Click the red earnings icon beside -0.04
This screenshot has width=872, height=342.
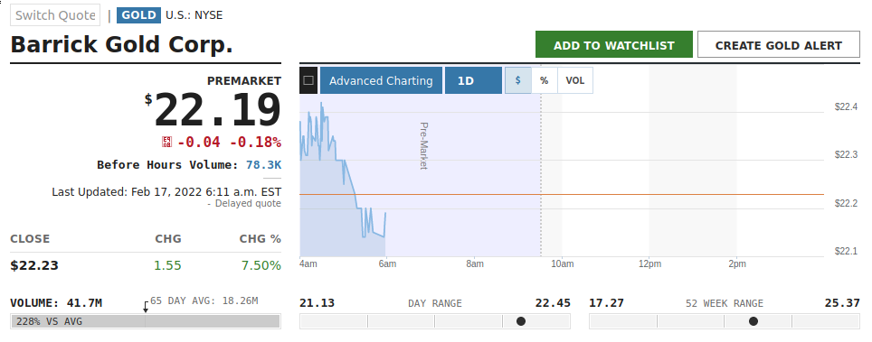click(x=166, y=143)
